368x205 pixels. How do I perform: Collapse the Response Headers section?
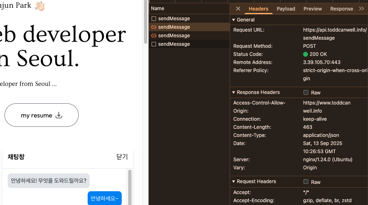(x=234, y=92)
